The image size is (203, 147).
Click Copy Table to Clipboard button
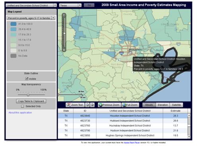pyautogui.click(x=31, y=101)
